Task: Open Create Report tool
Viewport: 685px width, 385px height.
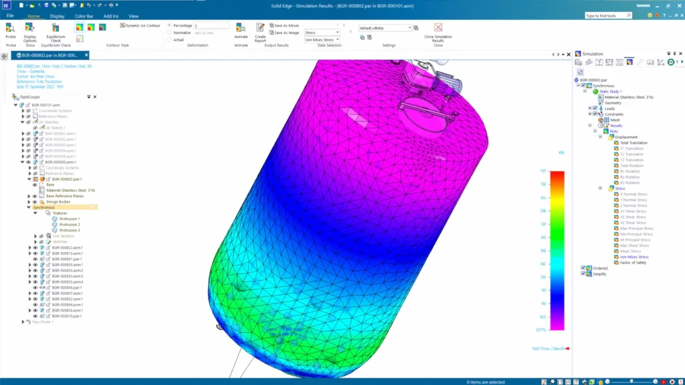Action: click(260, 28)
